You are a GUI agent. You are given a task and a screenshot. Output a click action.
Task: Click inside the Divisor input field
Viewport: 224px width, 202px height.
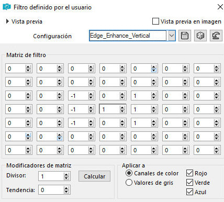pyautogui.click(x=51, y=176)
